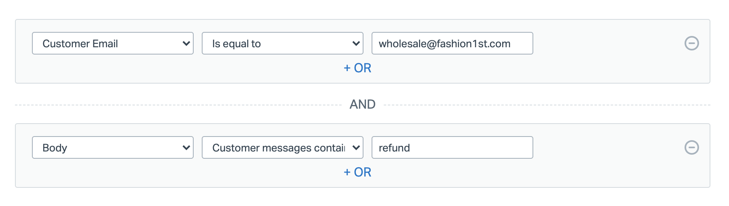The width and height of the screenshot is (729, 206).
Task: Click the chevron arrow on Body select
Action: [x=186, y=147]
